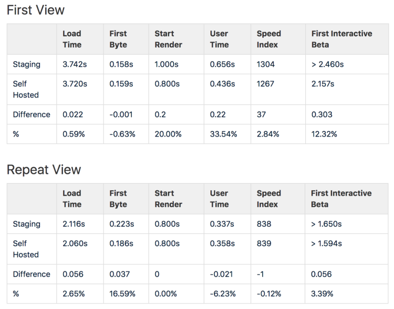This screenshot has height=309, width=394.
Task: Click the Repeat View heading
Action: click(x=44, y=170)
